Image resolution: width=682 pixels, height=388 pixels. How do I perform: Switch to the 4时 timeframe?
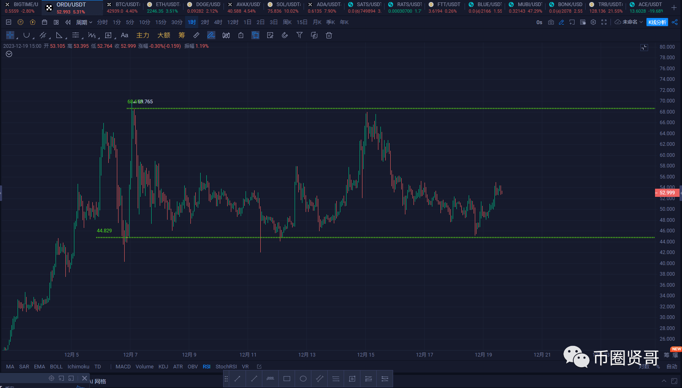[218, 22]
